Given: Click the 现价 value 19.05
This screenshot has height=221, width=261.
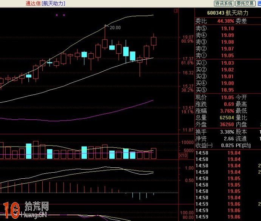Looking at the screenshot, I should tap(227, 97).
